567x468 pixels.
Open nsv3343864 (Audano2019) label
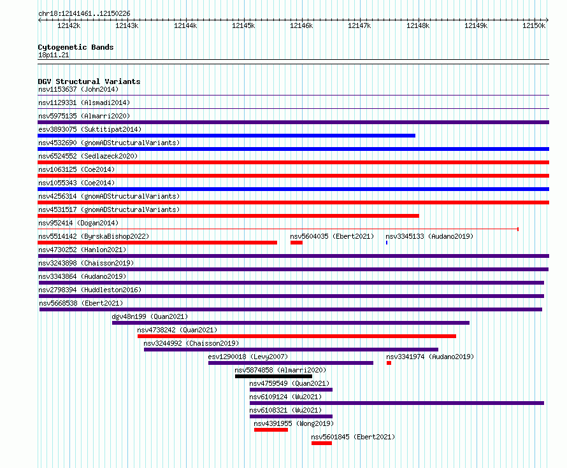[x=82, y=276]
